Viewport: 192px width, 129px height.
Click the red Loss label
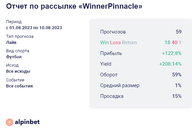(x=115, y=43)
